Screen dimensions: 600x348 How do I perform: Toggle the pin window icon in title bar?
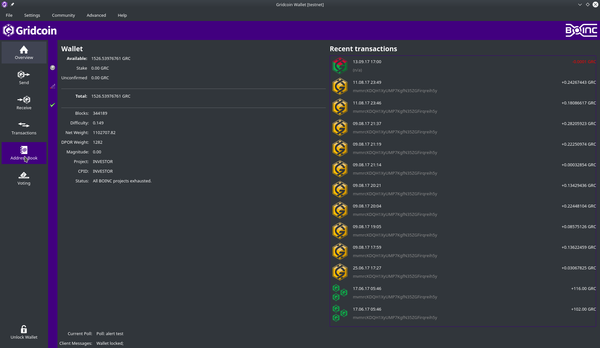[12, 5]
